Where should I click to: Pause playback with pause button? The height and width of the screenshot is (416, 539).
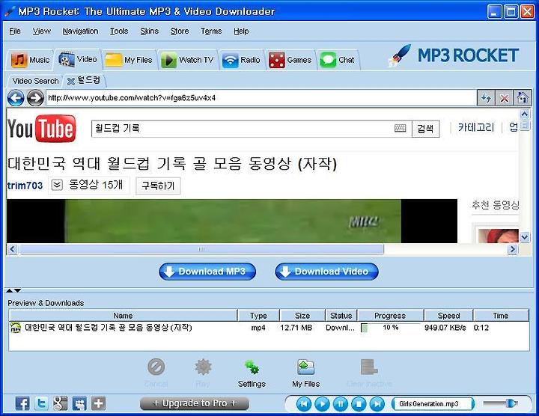pyautogui.click(x=341, y=404)
